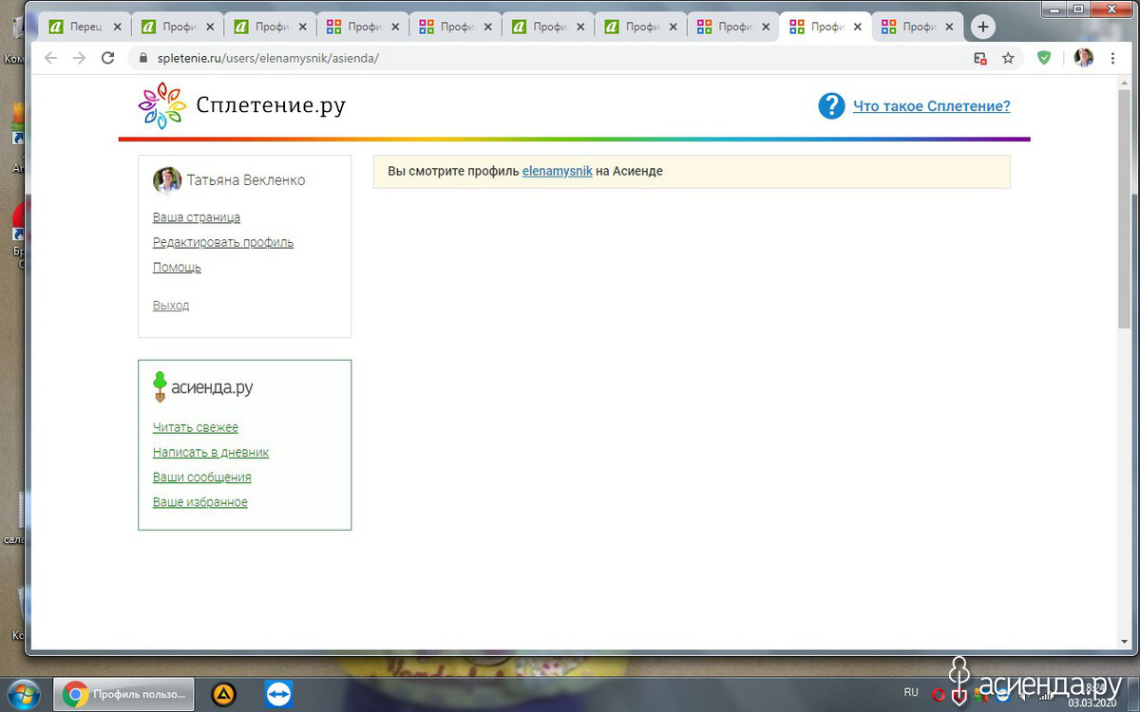Click the асиенда.ру heading text

pos(212,387)
